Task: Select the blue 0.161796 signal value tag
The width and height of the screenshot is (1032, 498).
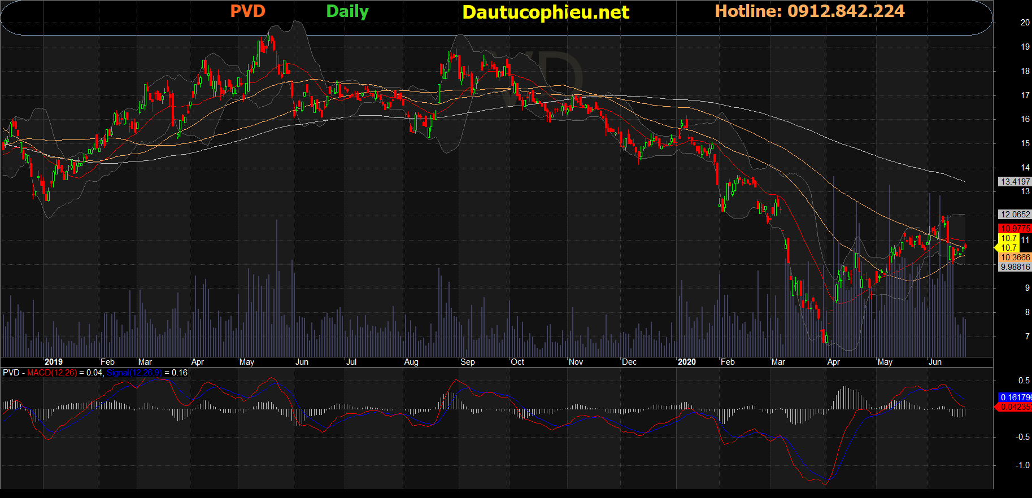Action: pyautogui.click(x=1015, y=397)
